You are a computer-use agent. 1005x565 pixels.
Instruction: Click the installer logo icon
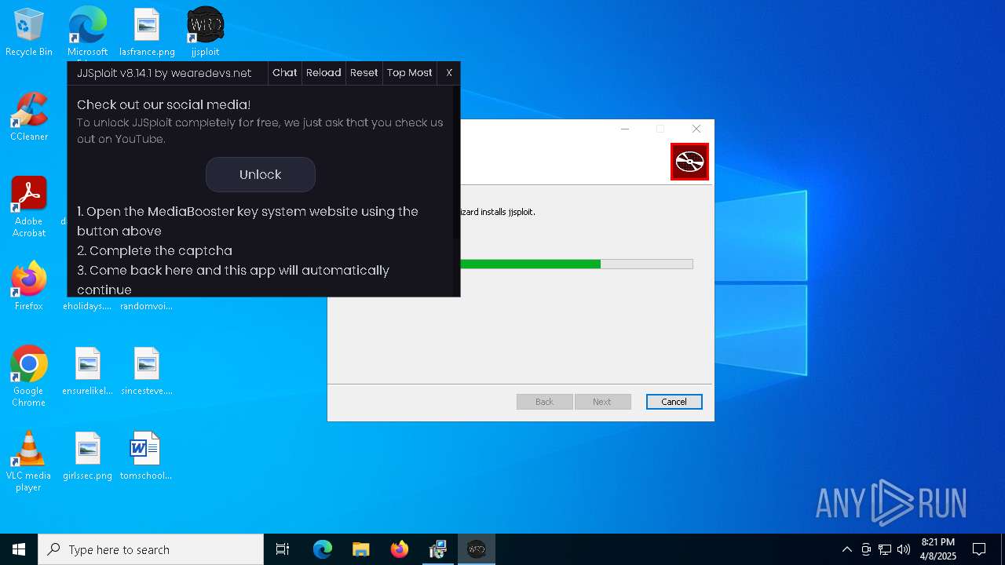click(689, 162)
